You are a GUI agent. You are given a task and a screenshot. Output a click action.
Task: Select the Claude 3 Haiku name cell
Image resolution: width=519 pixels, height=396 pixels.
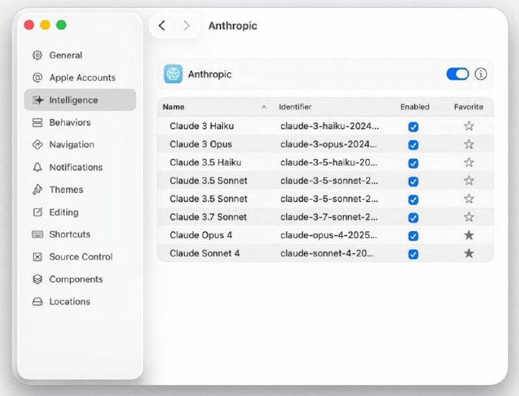coord(202,126)
